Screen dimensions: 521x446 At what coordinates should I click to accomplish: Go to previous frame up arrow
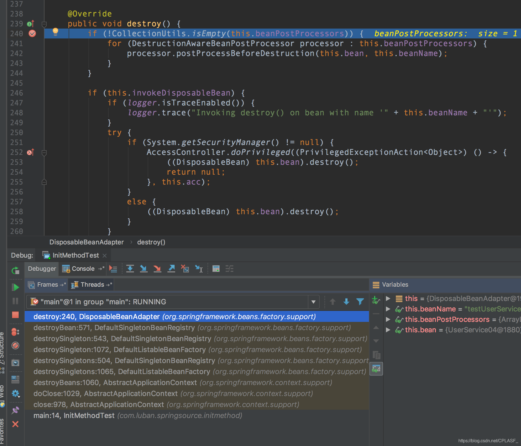[x=333, y=302]
